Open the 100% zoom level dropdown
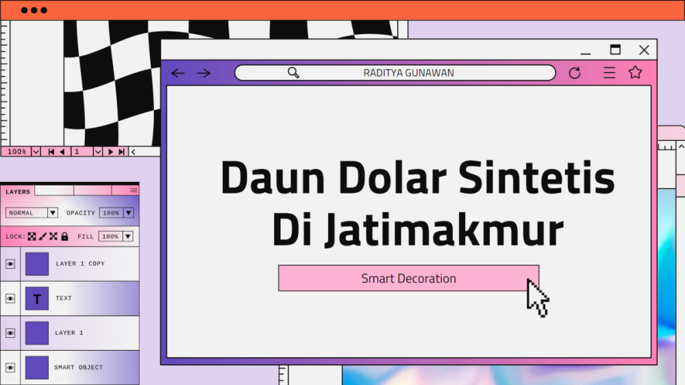Image resolution: width=685 pixels, height=385 pixels. [36, 152]
